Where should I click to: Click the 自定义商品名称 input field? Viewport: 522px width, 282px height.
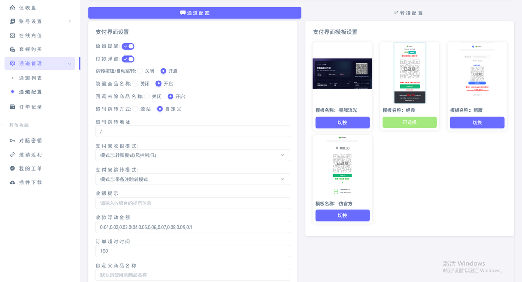(193, 275)
